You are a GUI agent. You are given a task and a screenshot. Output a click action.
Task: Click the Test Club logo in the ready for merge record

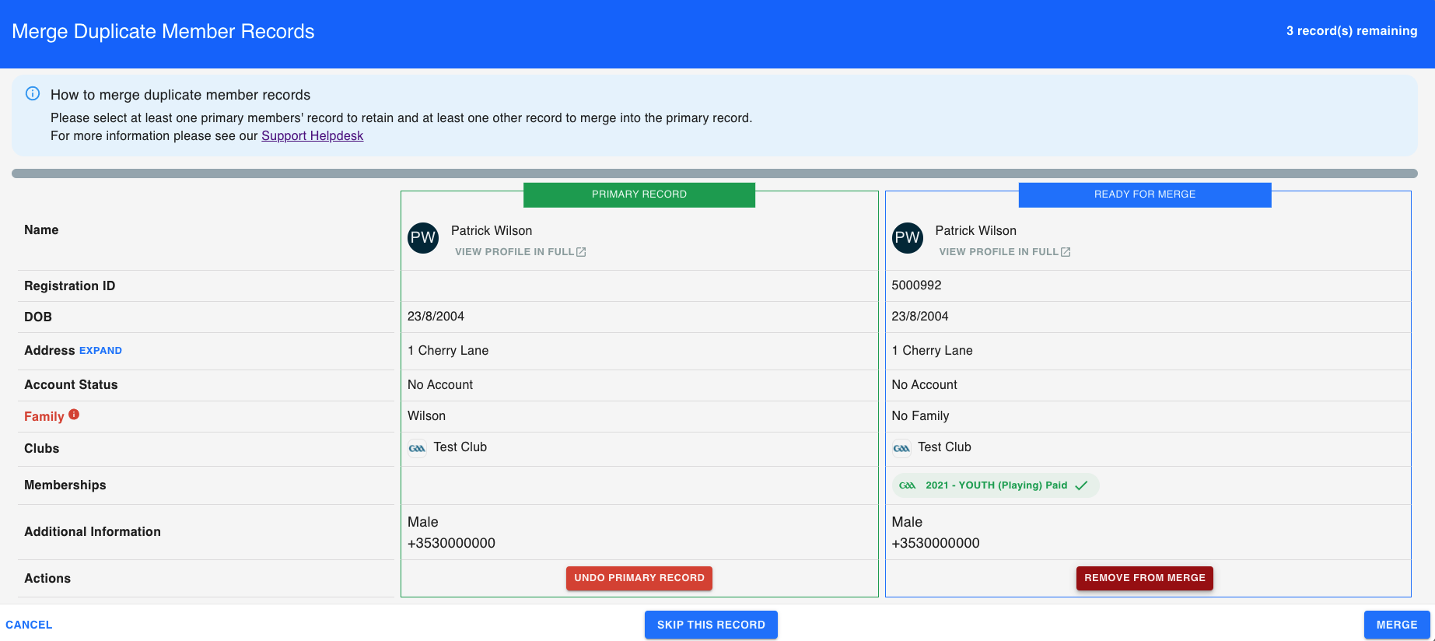[x=901, y=448]
